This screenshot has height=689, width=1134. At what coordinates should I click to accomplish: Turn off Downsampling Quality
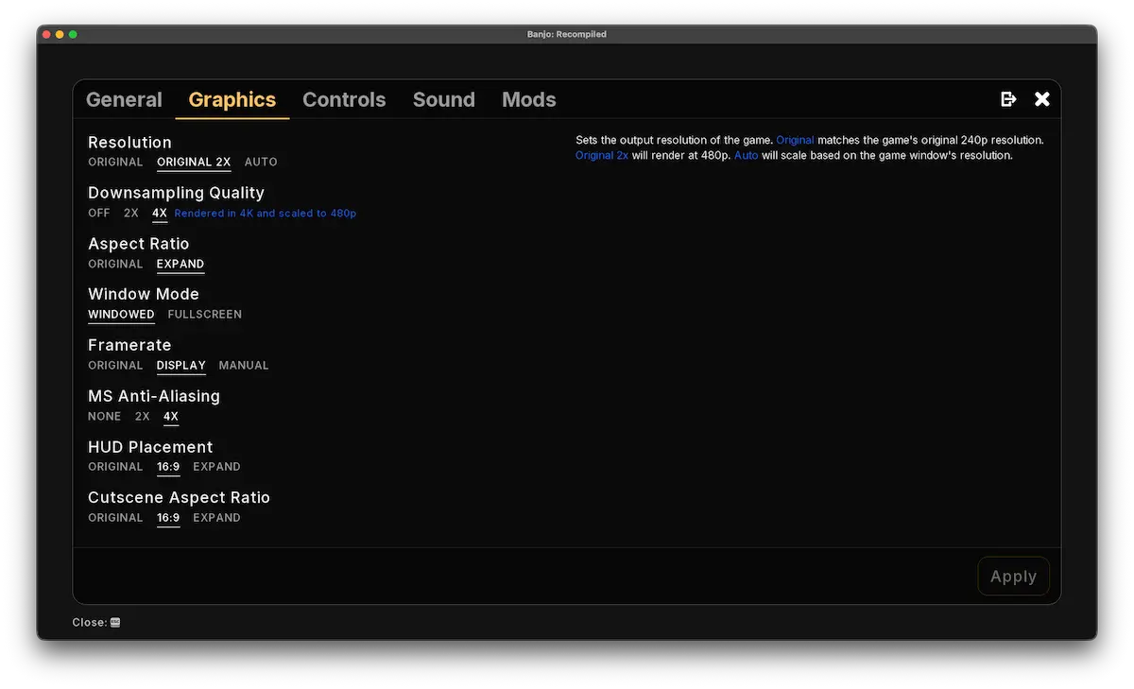[98, 213]
